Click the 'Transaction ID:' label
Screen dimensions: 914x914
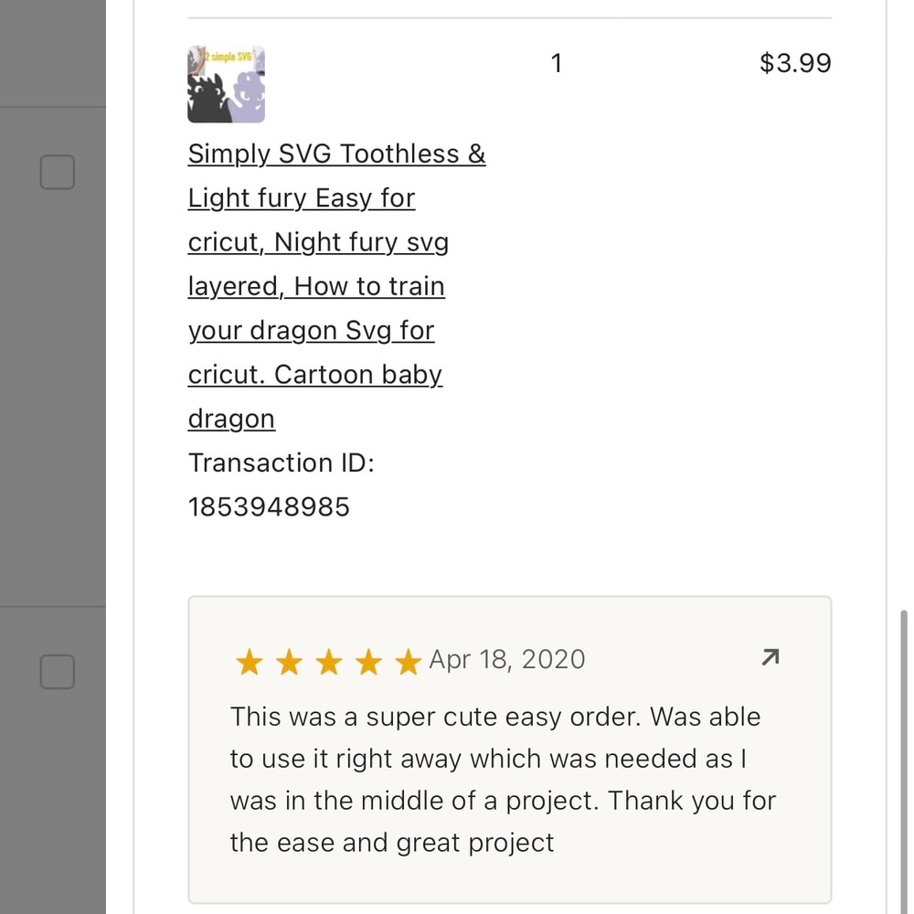point(282,462)
